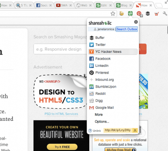The image size is (168, 151).
Task: Click the 60-Day Free Trial button
Action: coord(120,149)
